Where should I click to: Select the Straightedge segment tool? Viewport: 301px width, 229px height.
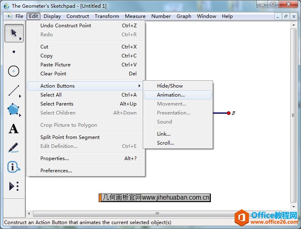(x=14, y=90)
